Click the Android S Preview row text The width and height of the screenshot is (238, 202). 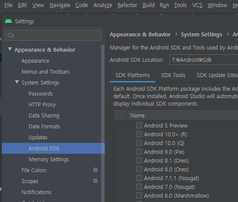click(166, 125)
